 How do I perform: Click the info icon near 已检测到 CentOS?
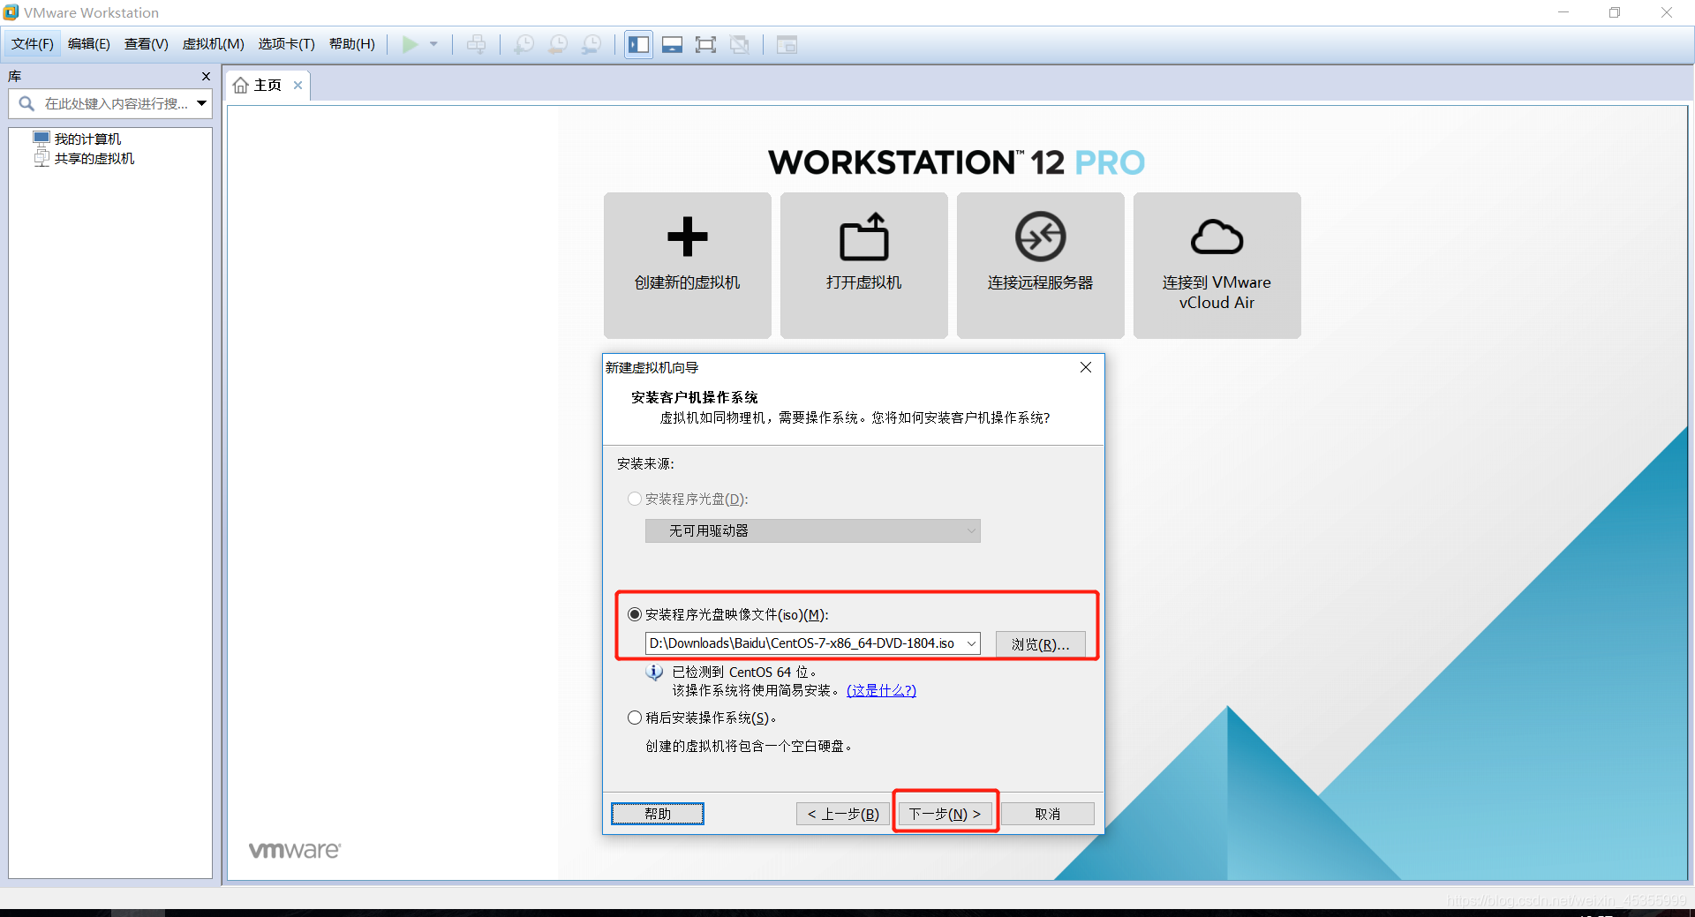[x=654, y=673]
